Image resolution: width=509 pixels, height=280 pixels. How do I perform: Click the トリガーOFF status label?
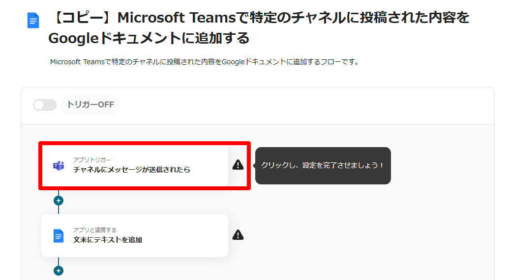90,105
